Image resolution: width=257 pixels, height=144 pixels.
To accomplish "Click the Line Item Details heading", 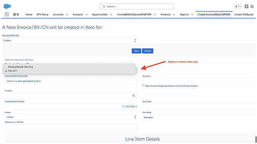I will [x=142, y=139].
